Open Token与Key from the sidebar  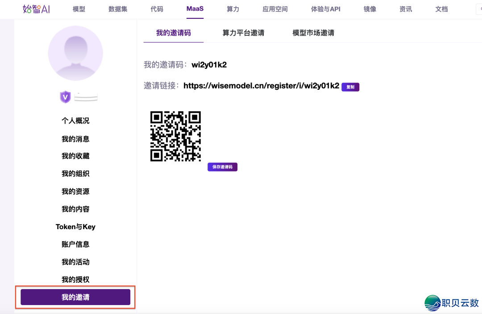pyautogui.click(x=75, y=226)
